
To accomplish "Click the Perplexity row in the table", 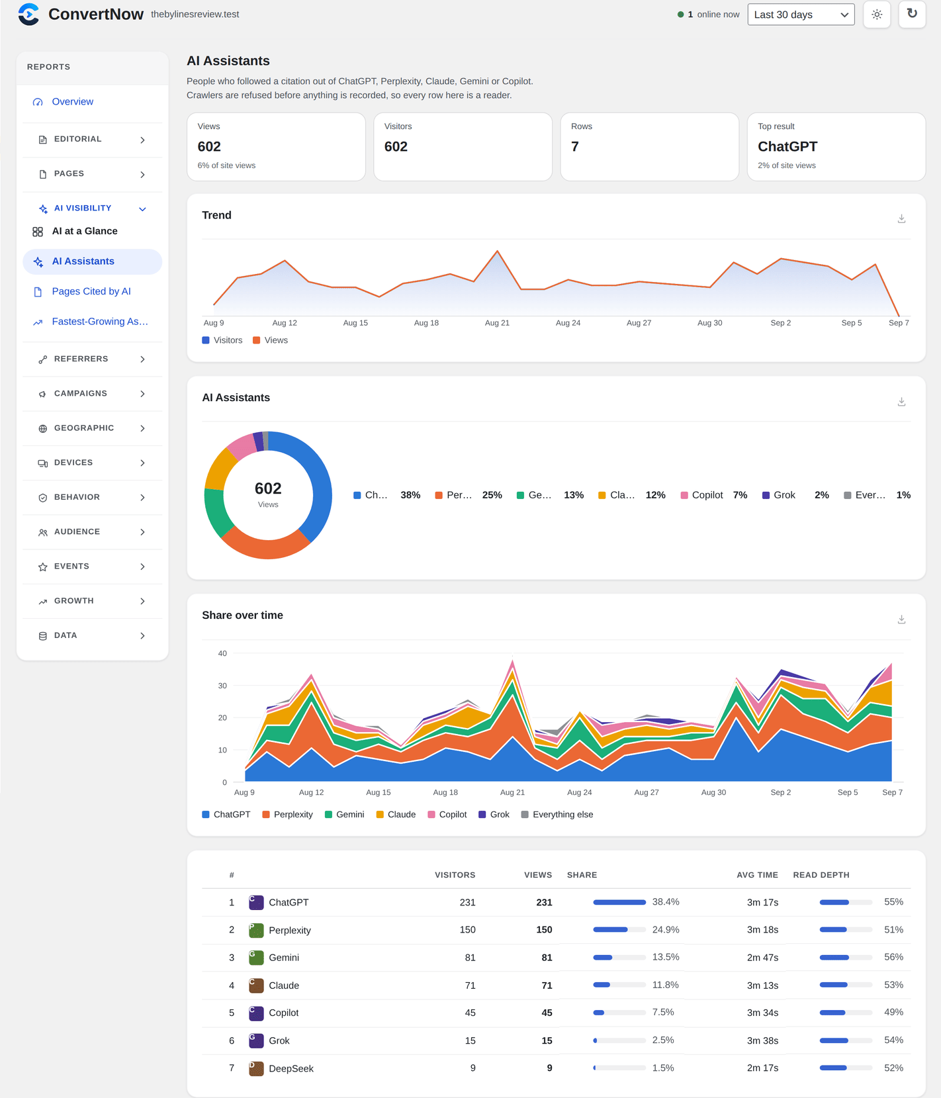I will click(557, 930).
